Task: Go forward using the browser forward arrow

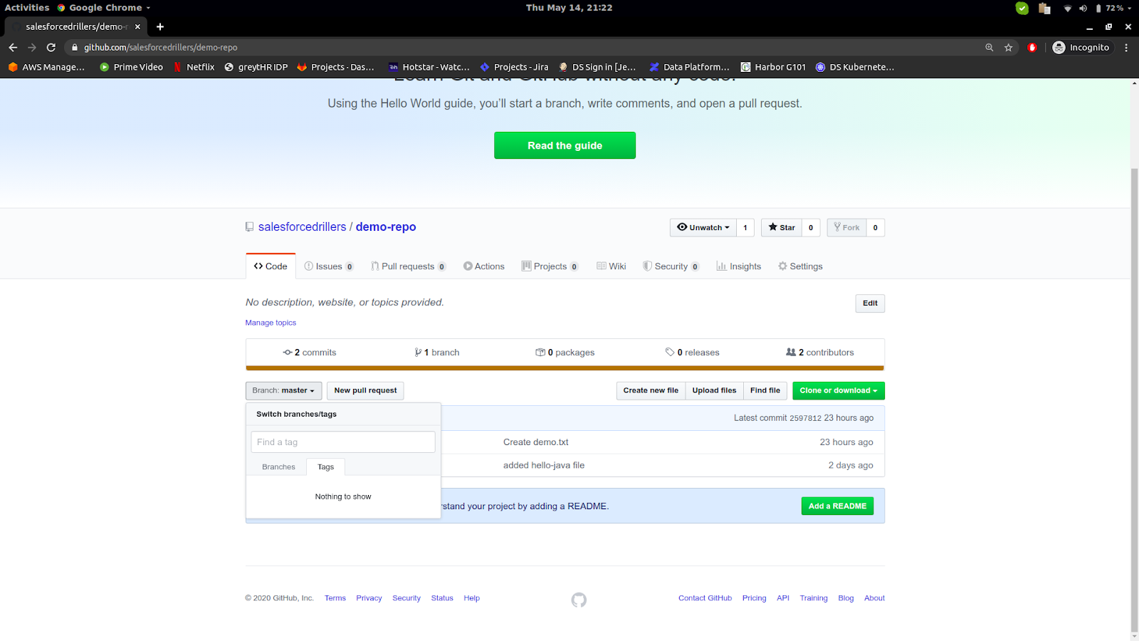Action: point(32,47)
